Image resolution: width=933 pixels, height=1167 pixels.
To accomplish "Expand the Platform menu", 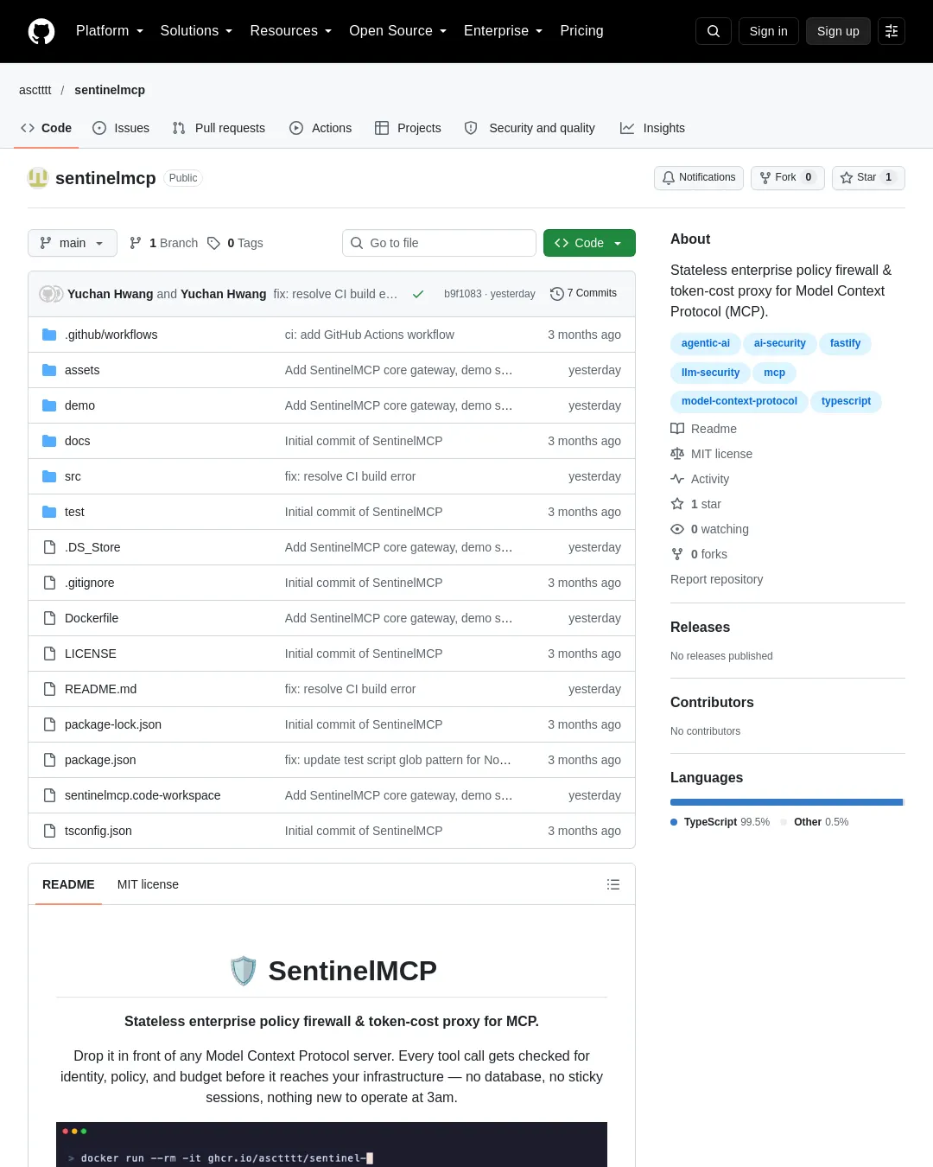I will point(110,31).
